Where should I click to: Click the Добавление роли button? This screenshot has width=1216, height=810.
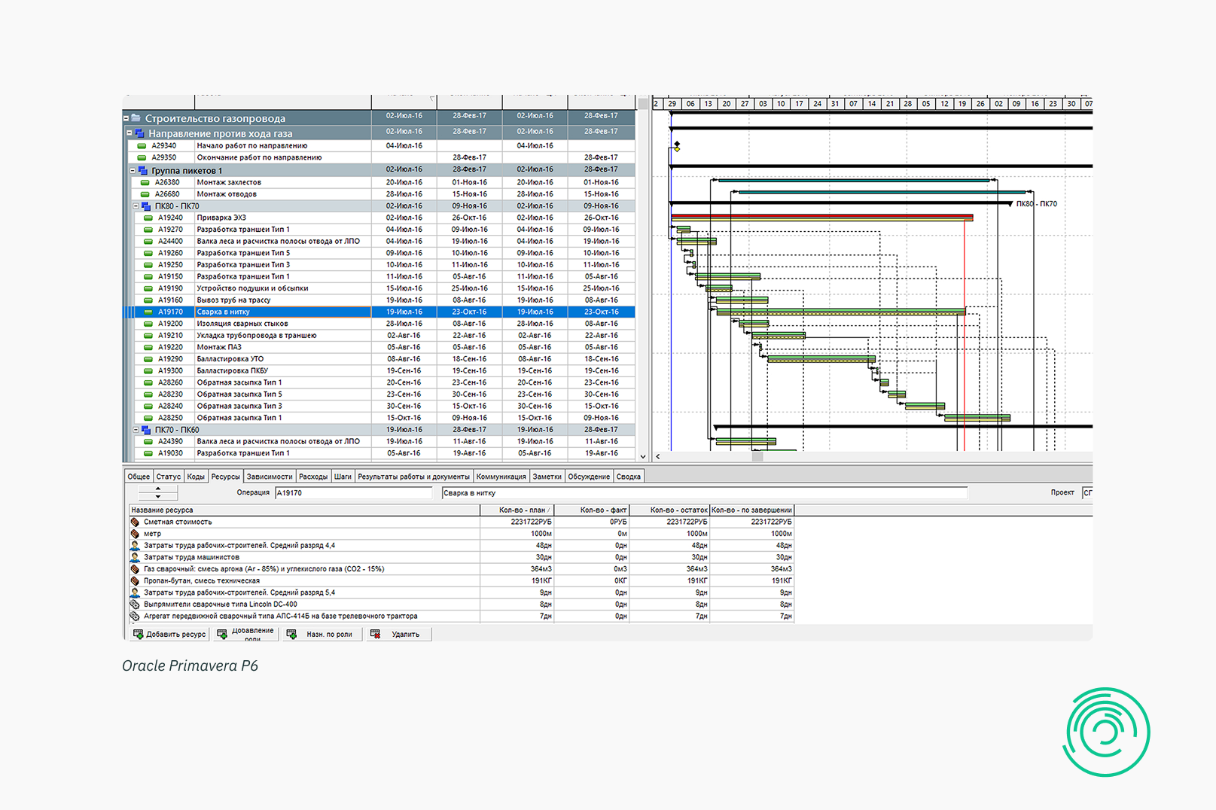pos(245,635)
